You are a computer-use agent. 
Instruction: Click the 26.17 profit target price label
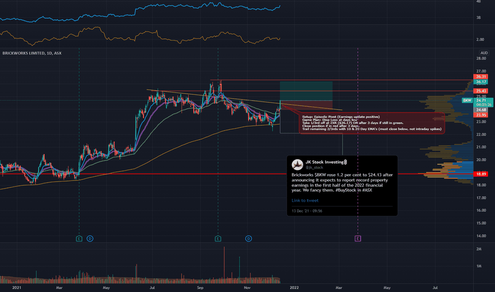point(481,82)
